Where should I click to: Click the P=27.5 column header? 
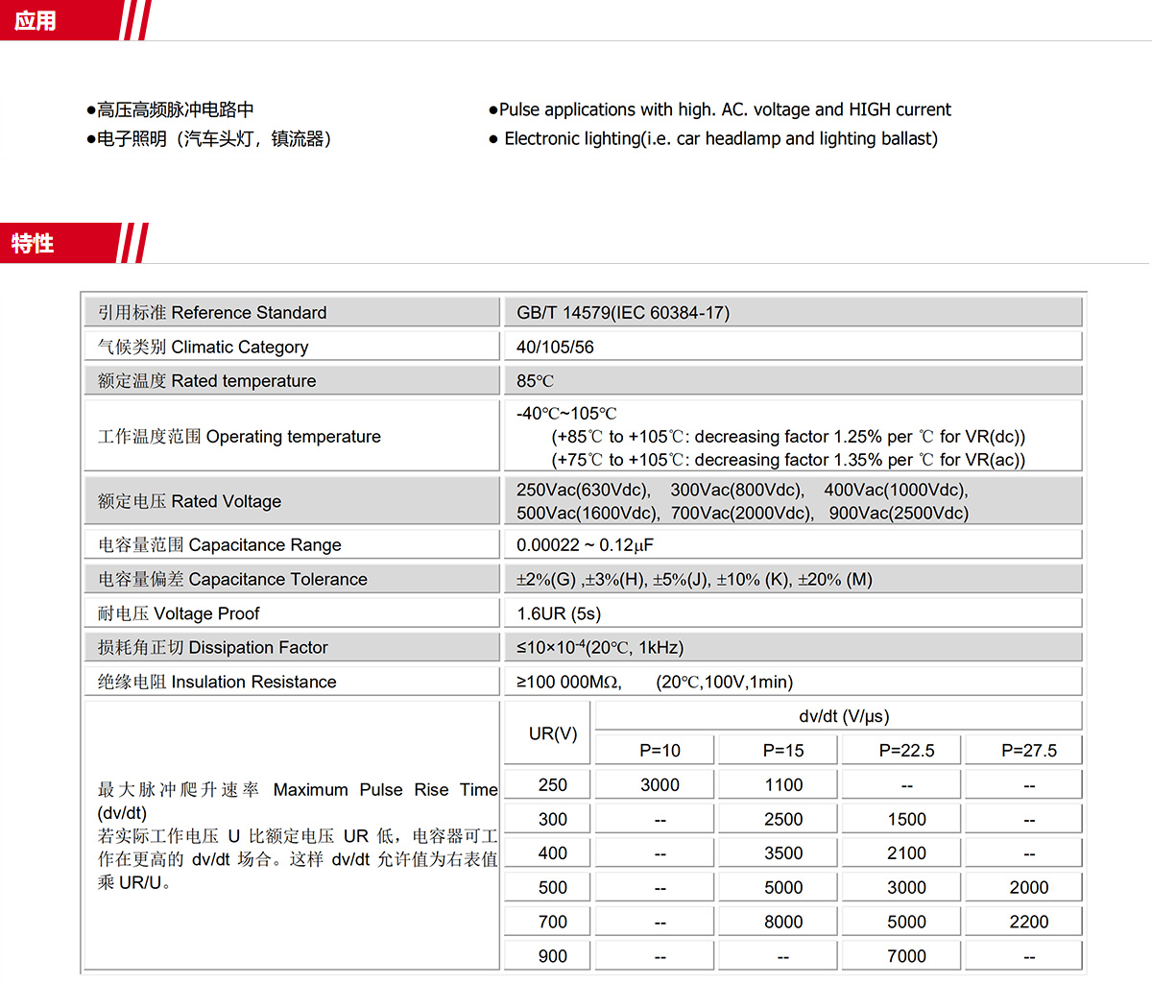pos(1023,750)
